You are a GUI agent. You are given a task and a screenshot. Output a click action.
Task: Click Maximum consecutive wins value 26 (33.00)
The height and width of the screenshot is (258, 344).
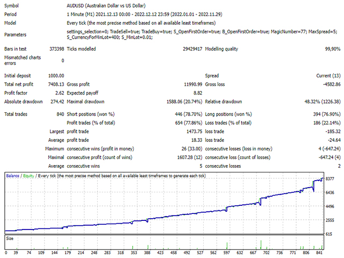pyautogui.click(x=192, y=149)
